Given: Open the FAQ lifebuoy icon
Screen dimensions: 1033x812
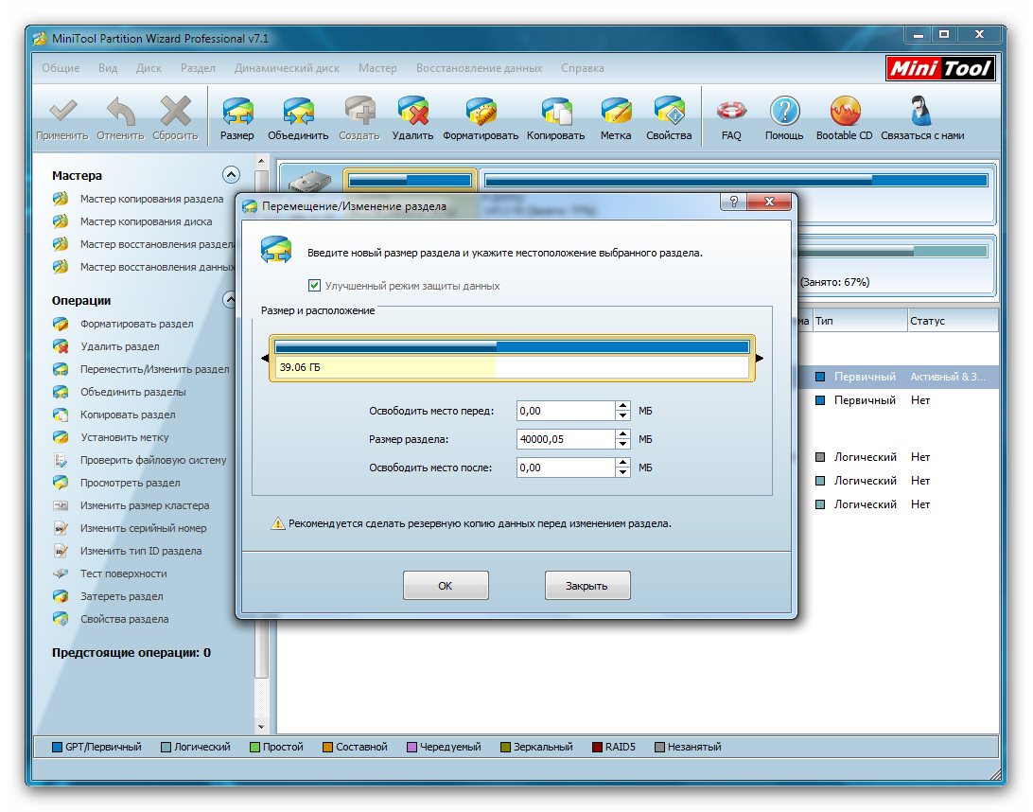Looking at the screenshot, I should tap(731, 118).
